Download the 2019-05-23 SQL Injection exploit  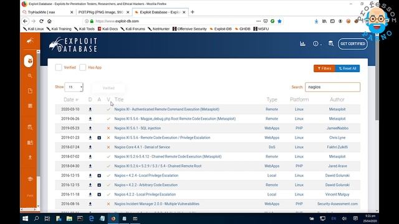point(90,128)
